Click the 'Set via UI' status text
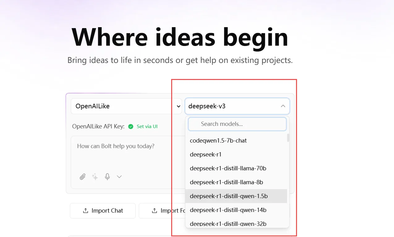This screenshot has width=394, height=237. pos(147,126)
